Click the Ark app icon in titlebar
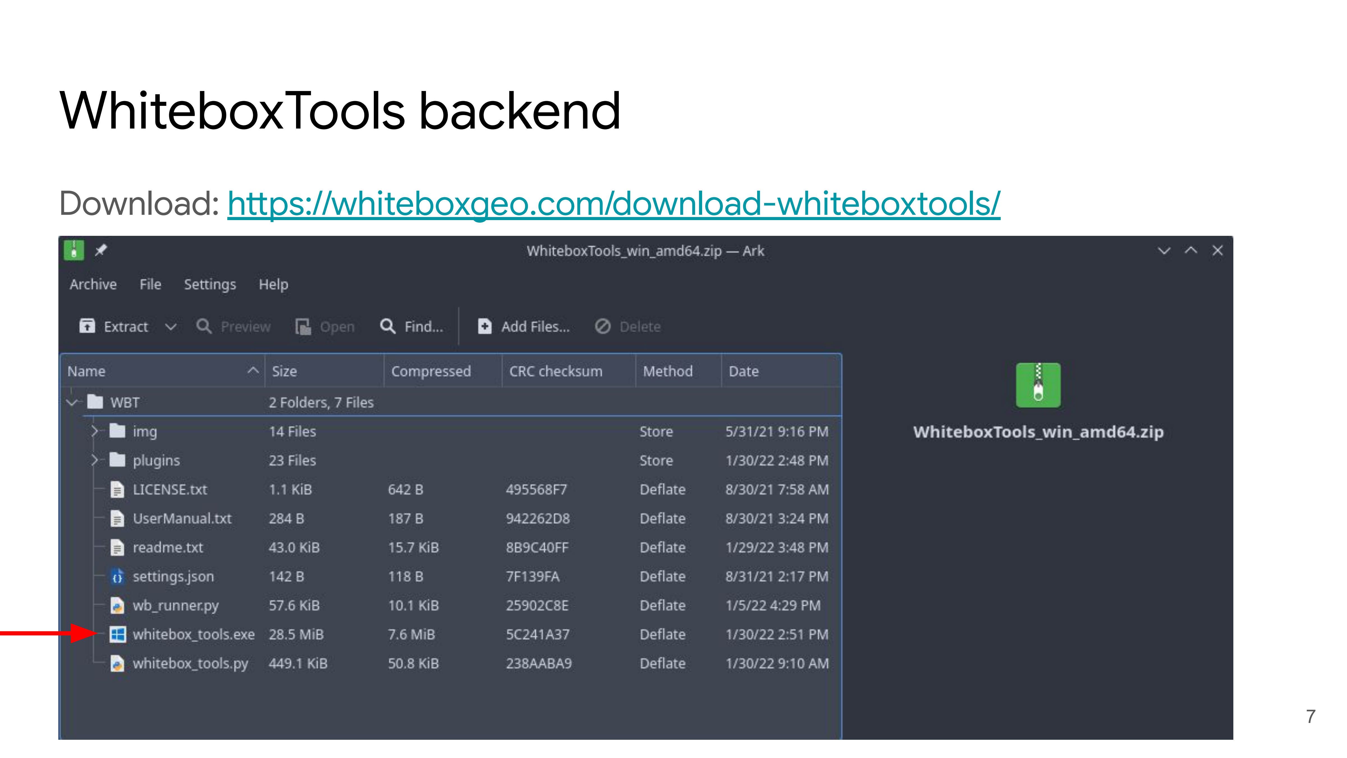Image resolution: width=1347 pixels, height=758 pixels. (x=74, y=251)
